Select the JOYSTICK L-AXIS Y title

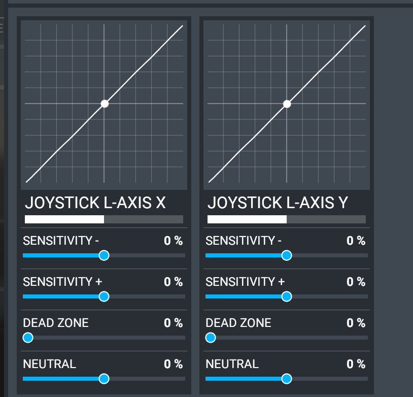click(x=278, y=203)
